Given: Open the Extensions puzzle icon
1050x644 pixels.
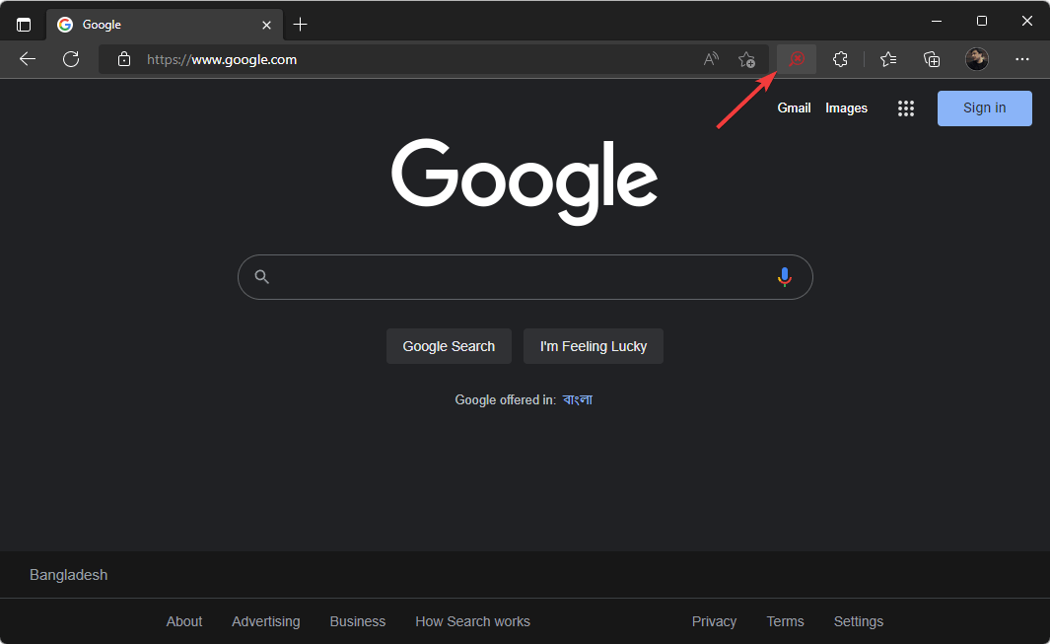Looking at the screenshot, I should click(840, 59).
